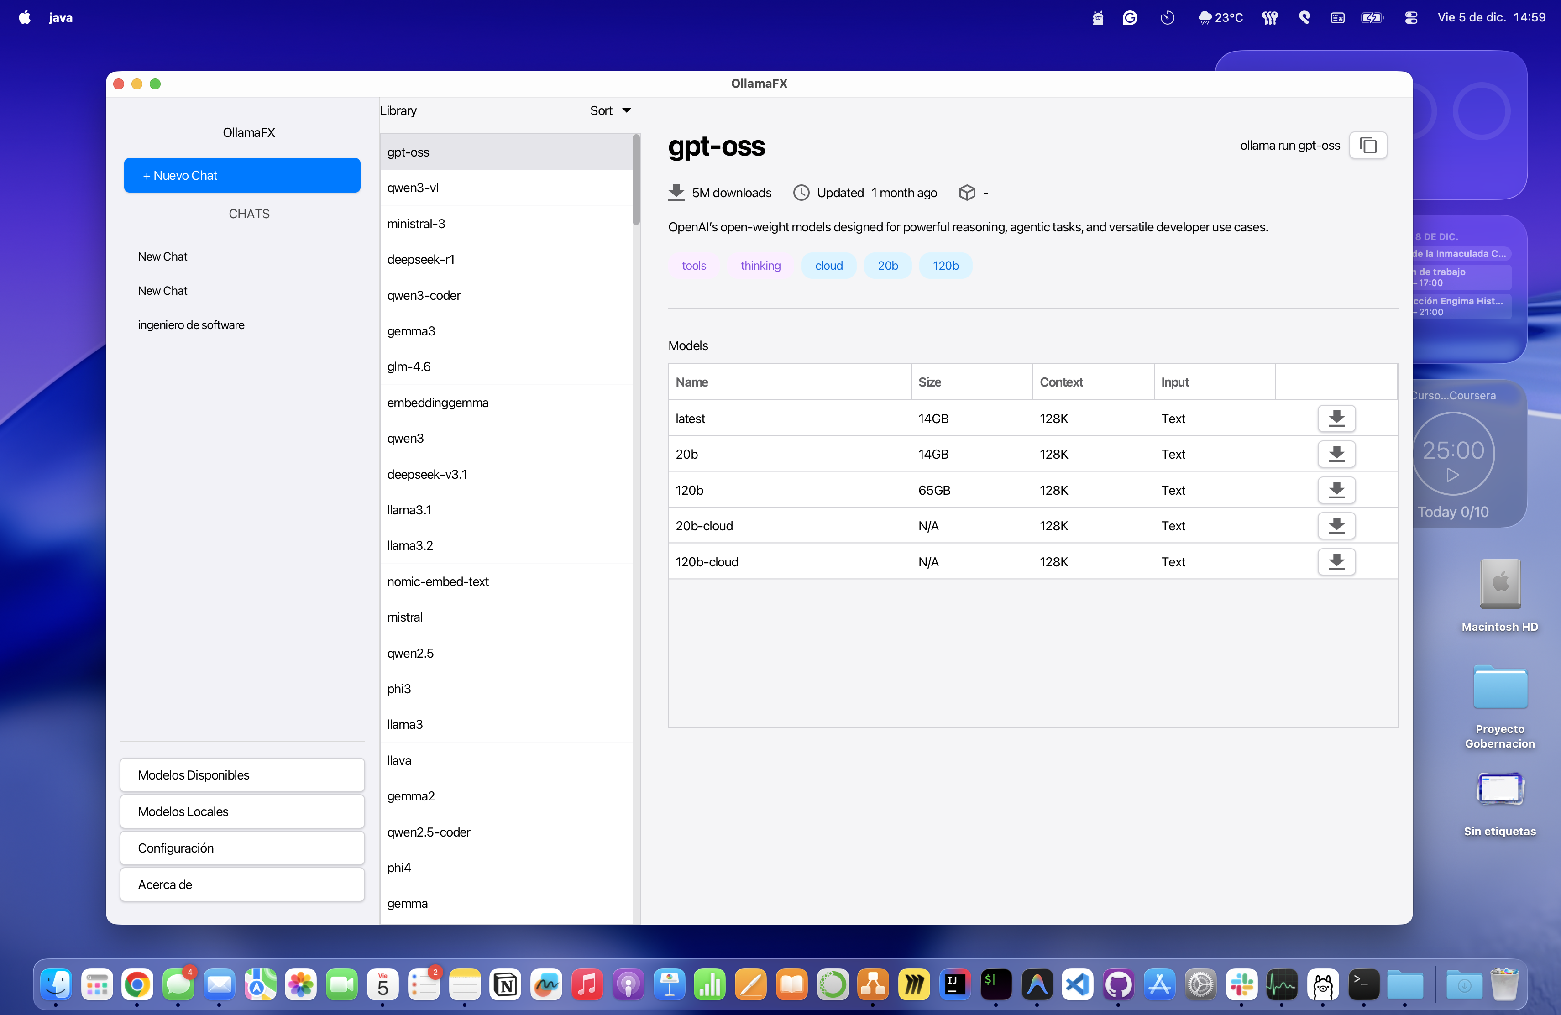Open System Settings from the Dock

(x=1200, y=984)
